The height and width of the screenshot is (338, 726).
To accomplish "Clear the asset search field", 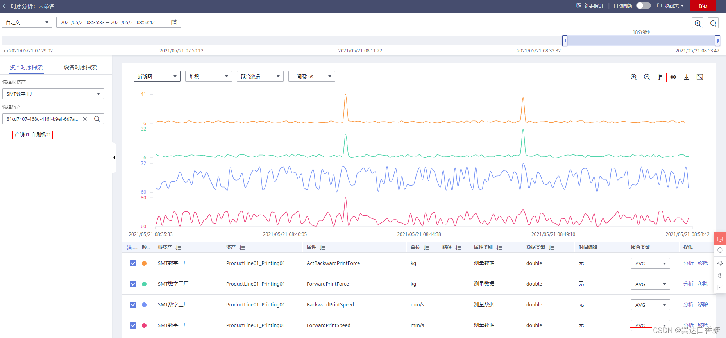I will [x=85, y=119].
